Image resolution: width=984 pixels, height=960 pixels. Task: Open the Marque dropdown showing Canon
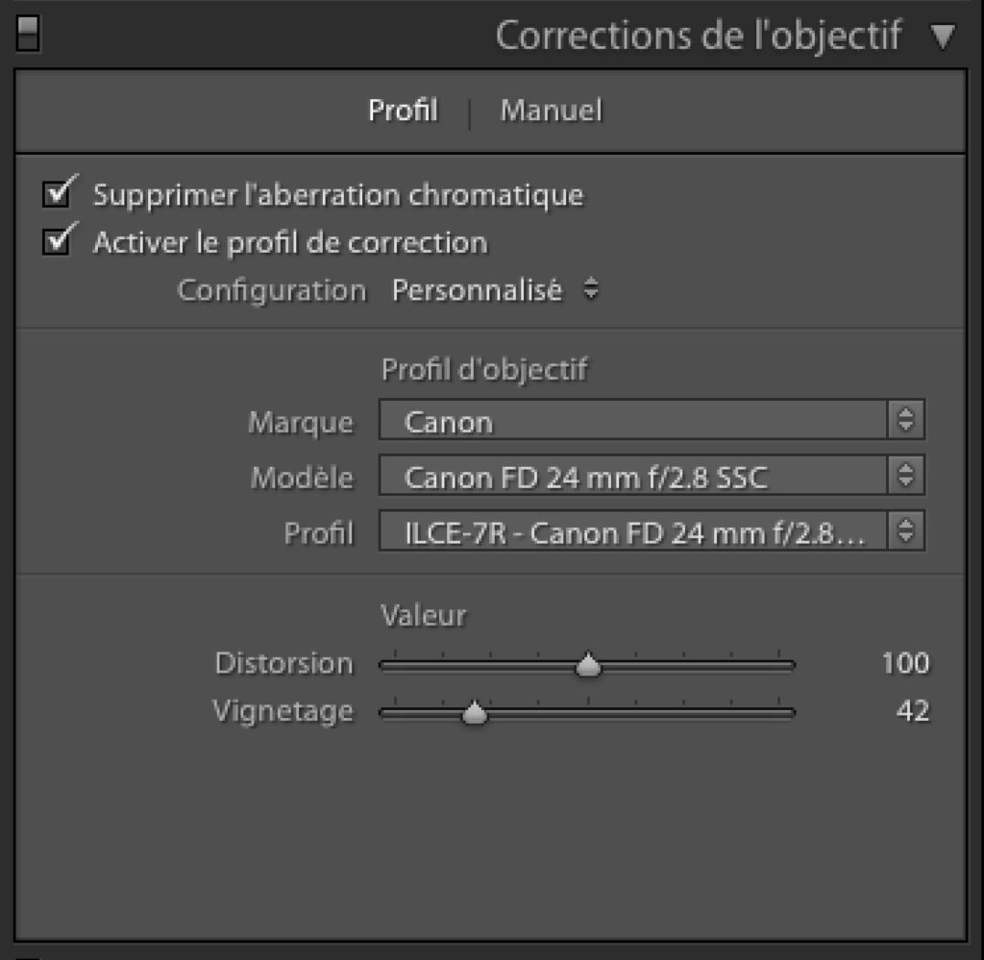(x=634, y=421)
